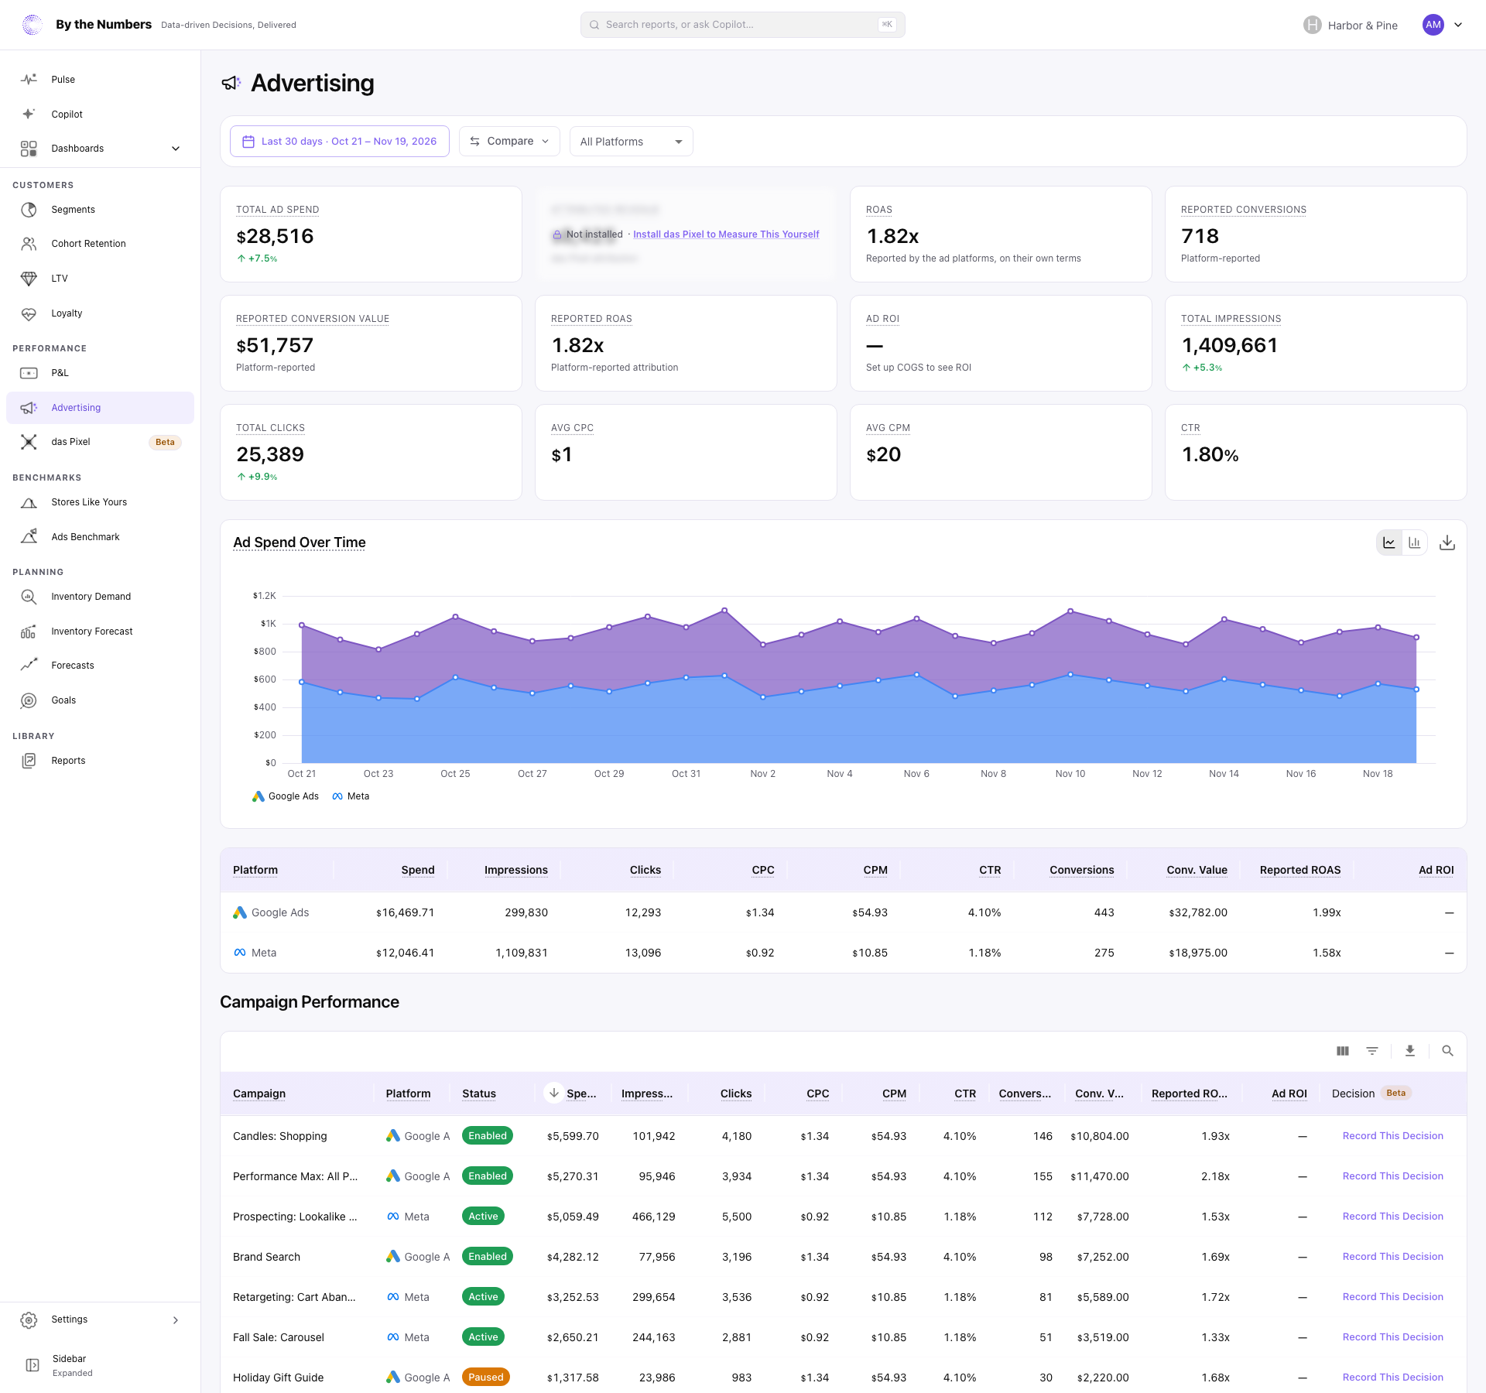This screenshot has height=1393, width=1486.
Task: Open campaign table search icon
Action: (1447, 1051)
